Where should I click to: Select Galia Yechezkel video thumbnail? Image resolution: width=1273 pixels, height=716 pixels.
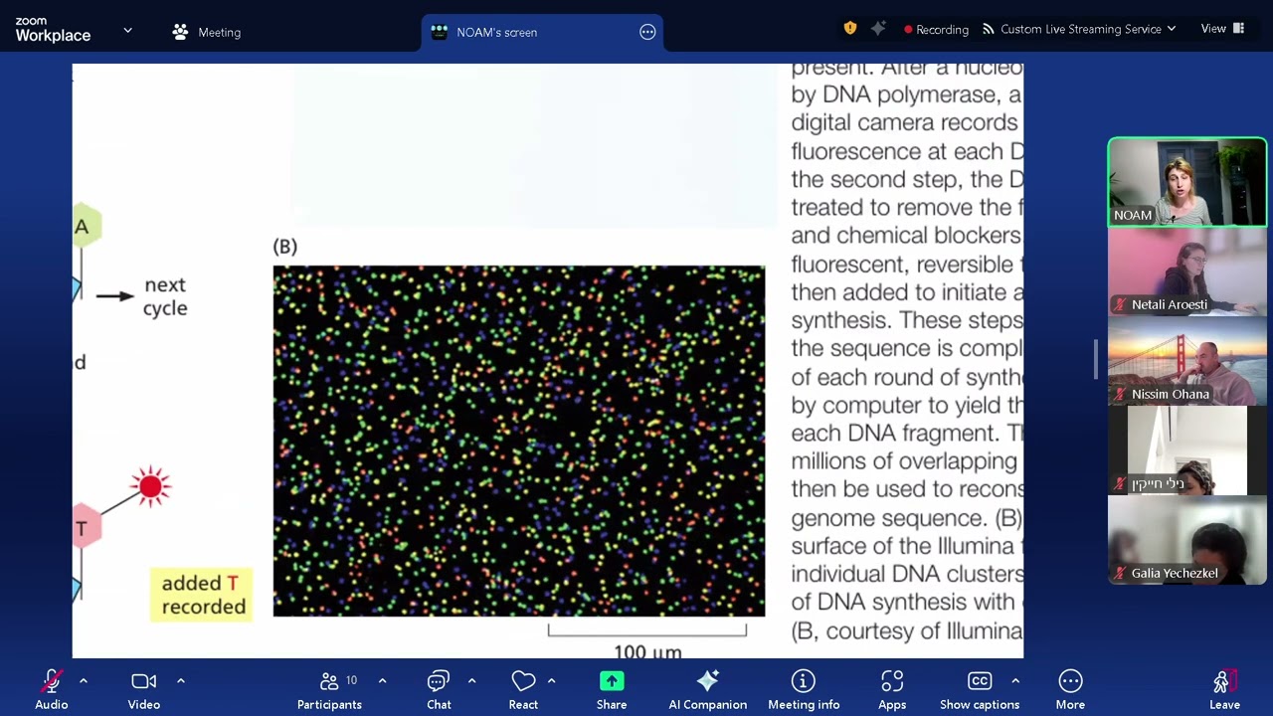click(1187, 540)
